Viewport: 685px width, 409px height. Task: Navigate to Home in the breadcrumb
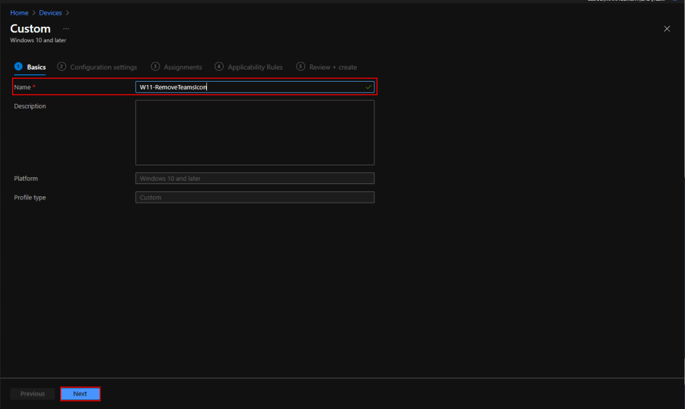19,13
